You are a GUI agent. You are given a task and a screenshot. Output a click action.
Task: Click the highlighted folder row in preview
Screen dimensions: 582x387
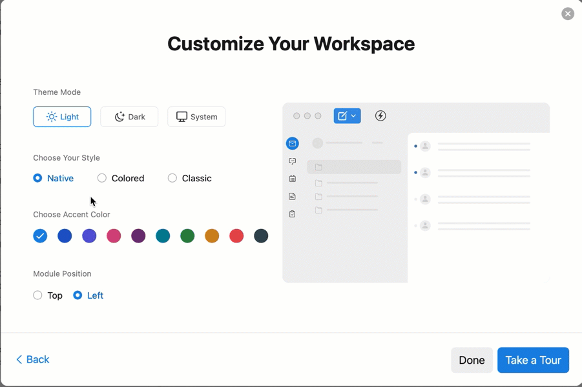pyautogui.click(x=354, y=167)
